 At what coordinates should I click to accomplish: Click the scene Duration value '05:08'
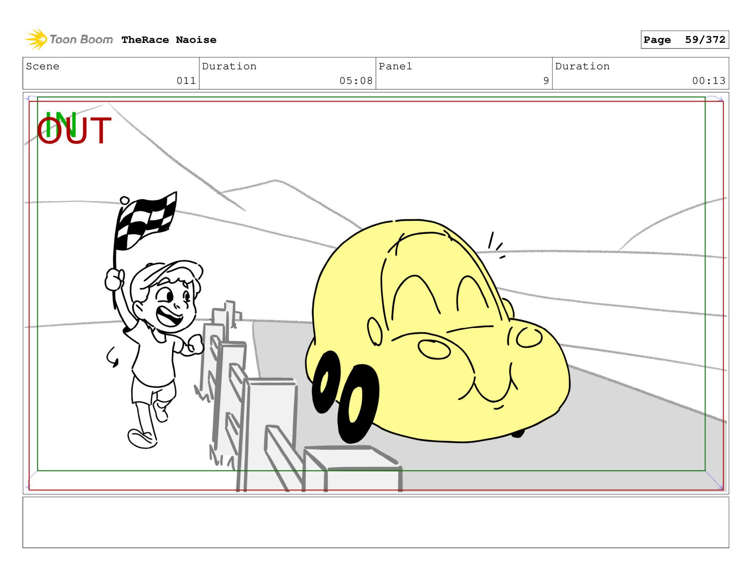pos(356,81)
